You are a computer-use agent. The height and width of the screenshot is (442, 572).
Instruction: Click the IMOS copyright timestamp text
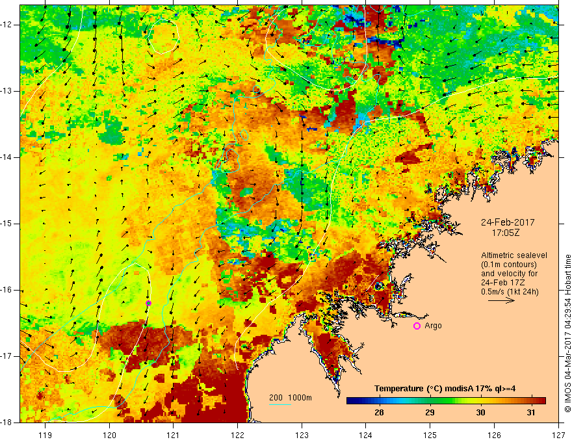point(567,333)
